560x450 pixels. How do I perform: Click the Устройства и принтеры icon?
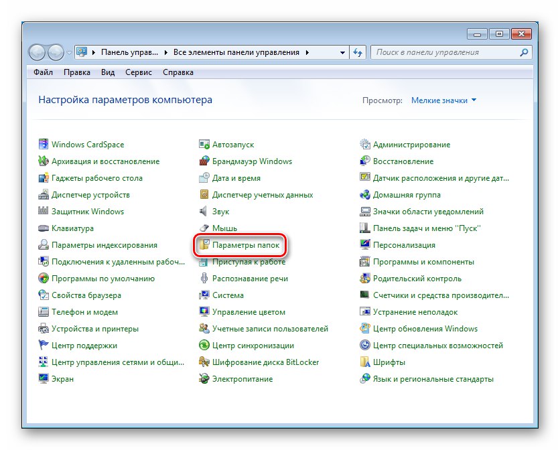44,329
